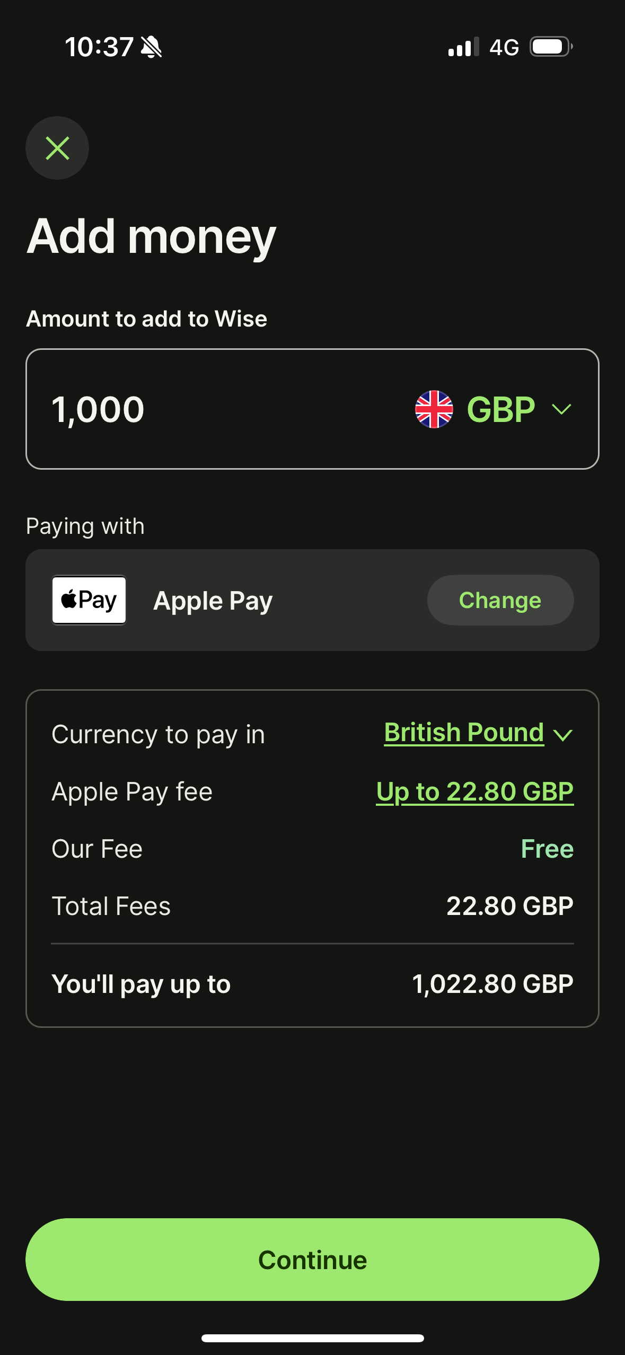
Task: Expand the chevron next to British Pound
Action: coord(562,735)
